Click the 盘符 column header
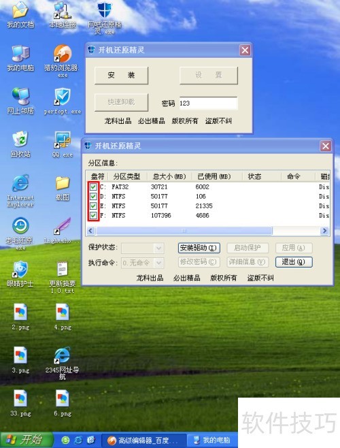 [97, 176]
